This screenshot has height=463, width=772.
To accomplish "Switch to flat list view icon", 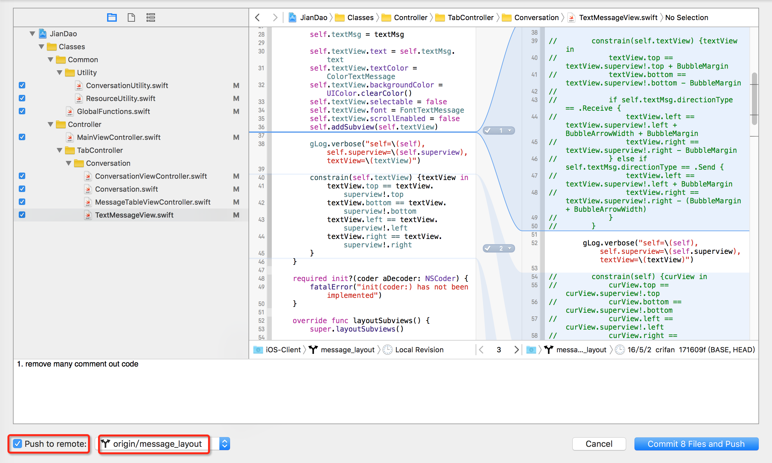I will coord(150,17).
